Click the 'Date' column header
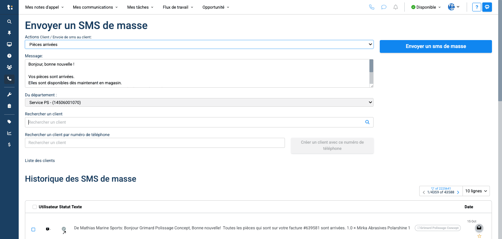 469,207
